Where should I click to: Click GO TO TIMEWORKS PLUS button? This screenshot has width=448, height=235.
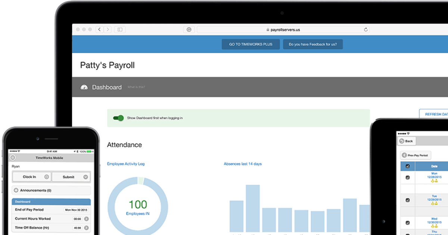tap(251, 44)
